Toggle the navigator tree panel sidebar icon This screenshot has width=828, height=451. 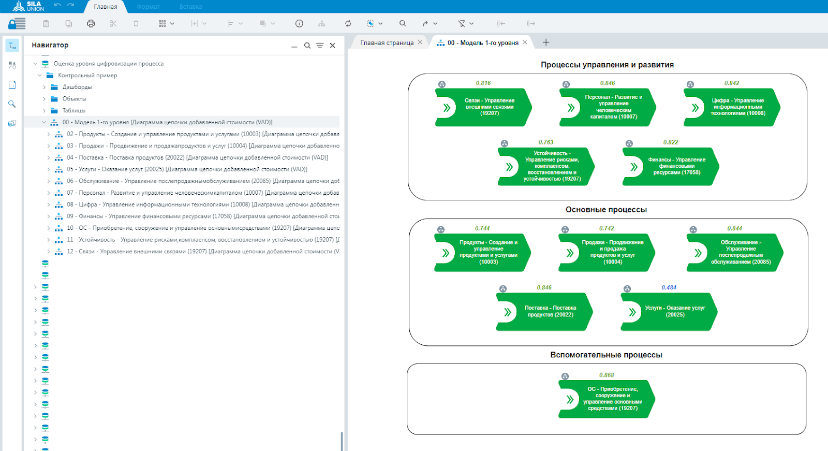click(x=12, y=46)
